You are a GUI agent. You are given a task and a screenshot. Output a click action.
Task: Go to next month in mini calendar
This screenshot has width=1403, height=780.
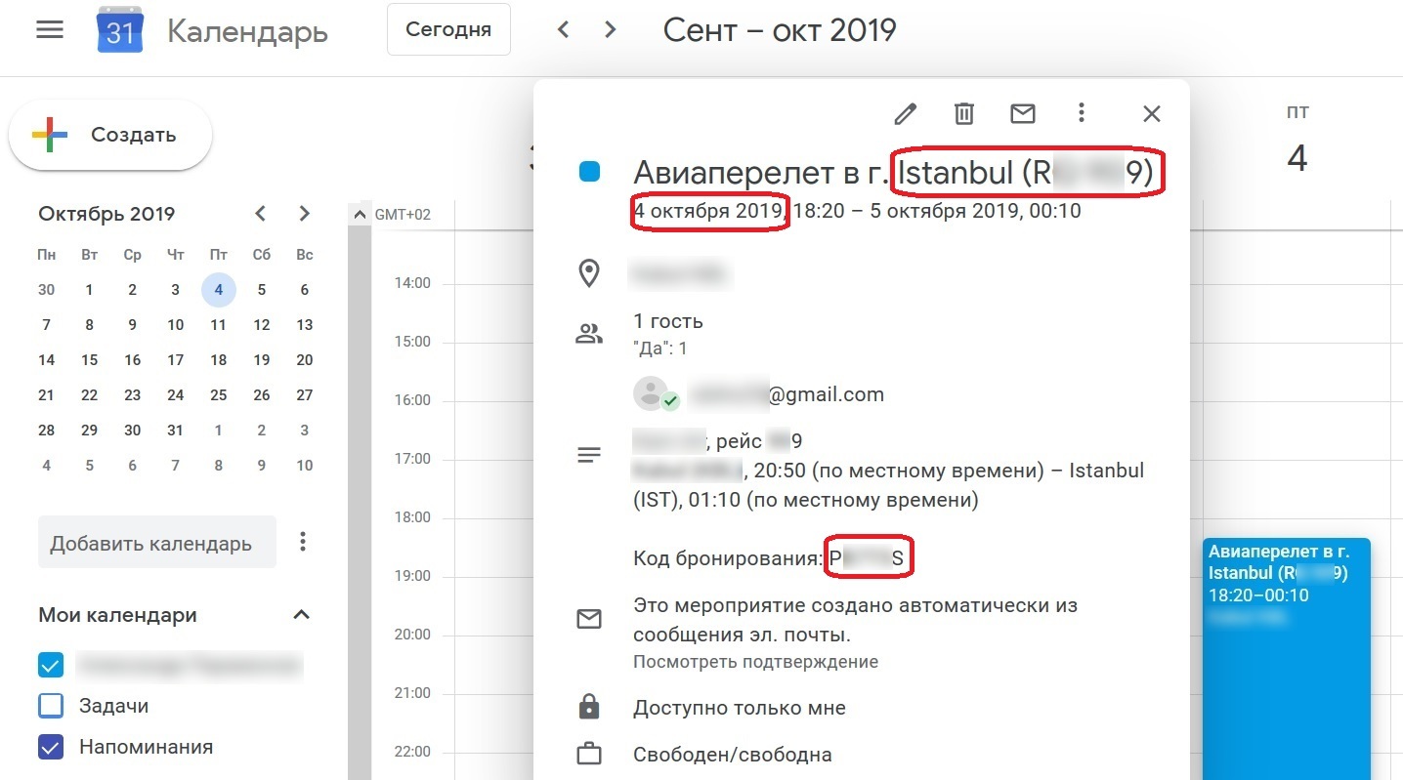[305, 214]
